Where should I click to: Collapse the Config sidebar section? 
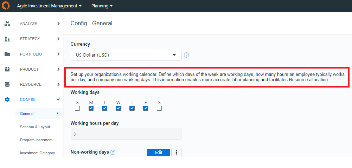pyautogui.click(x=58, y=99)
